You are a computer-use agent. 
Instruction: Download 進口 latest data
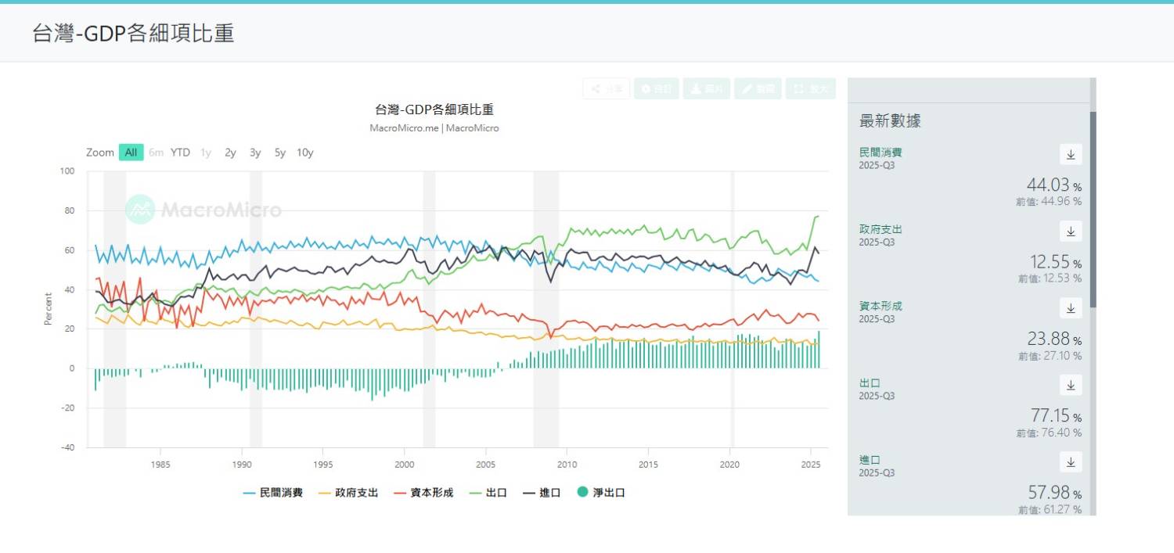(x=1071, y=461)
